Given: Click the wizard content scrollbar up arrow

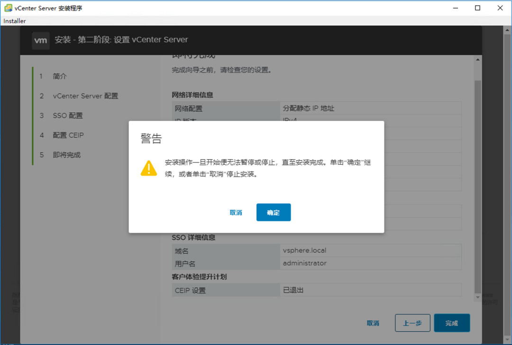Looking at the screenshot, I should click(x=478, y=60).
